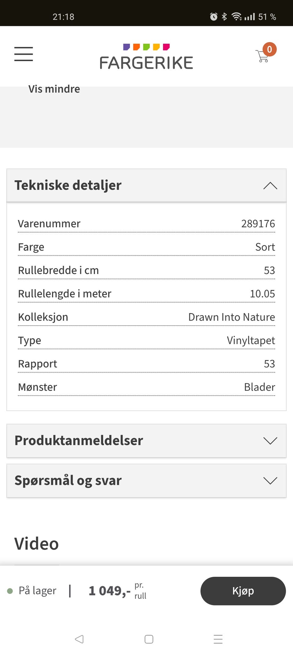
Task: Tap the price 1 049,- per rull
Action: 110,591
